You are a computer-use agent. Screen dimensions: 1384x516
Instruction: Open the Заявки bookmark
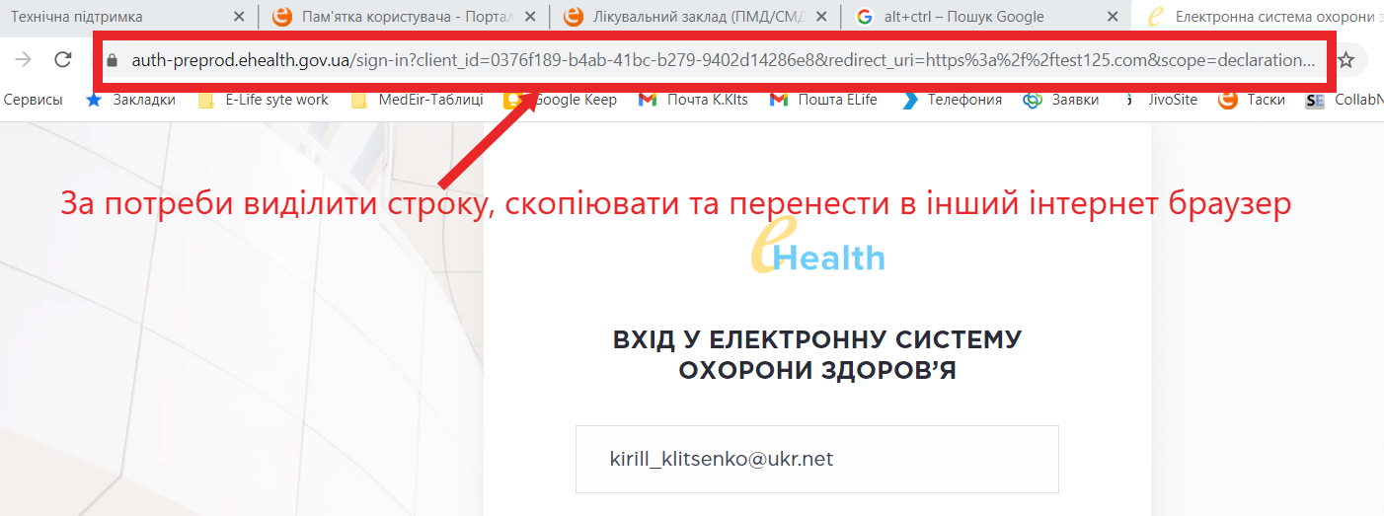pos(1061,100)
